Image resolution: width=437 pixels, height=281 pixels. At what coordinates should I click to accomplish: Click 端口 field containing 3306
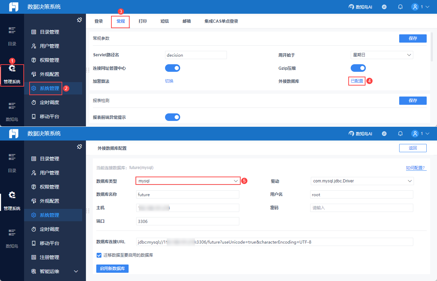pos(188,221)
